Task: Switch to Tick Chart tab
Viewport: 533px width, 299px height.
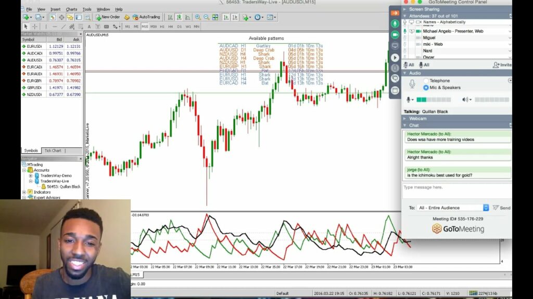Action: click(x=53, y=151)
